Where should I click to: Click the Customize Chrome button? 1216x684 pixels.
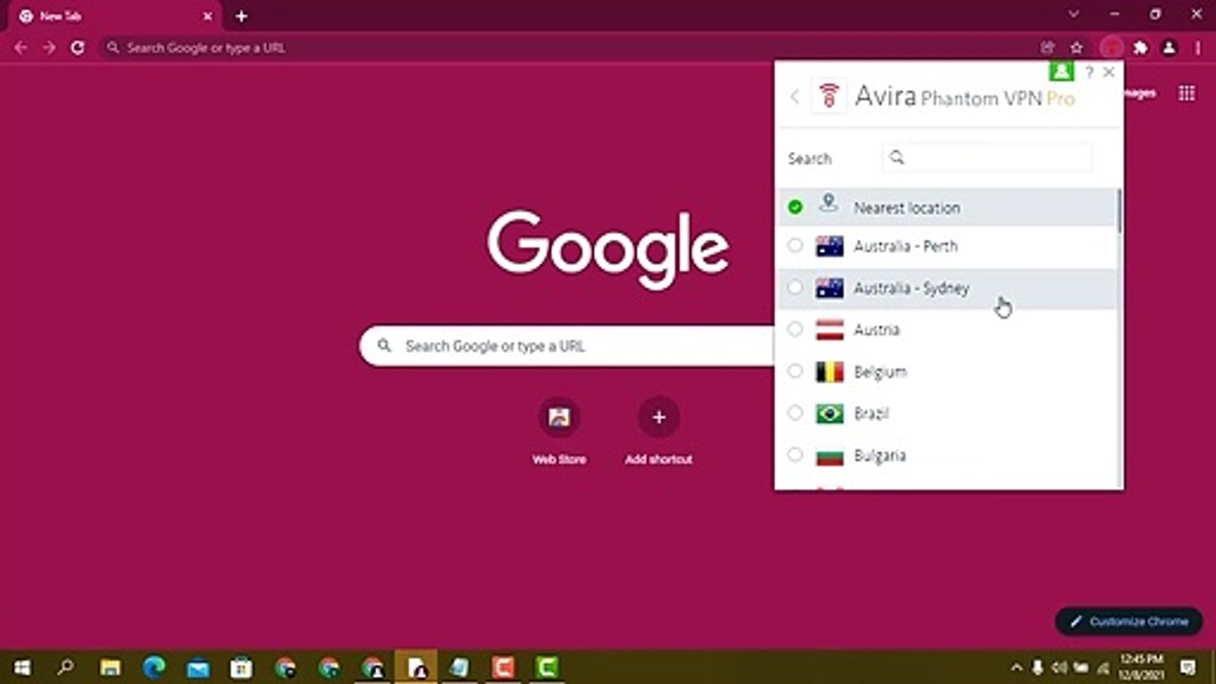[x=1130, y=621]
